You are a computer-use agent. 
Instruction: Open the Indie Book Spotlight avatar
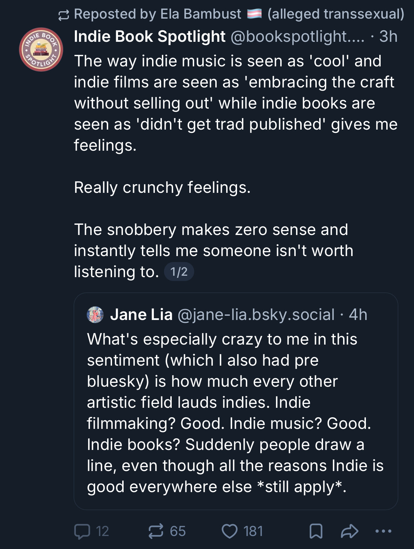point(41,50)
